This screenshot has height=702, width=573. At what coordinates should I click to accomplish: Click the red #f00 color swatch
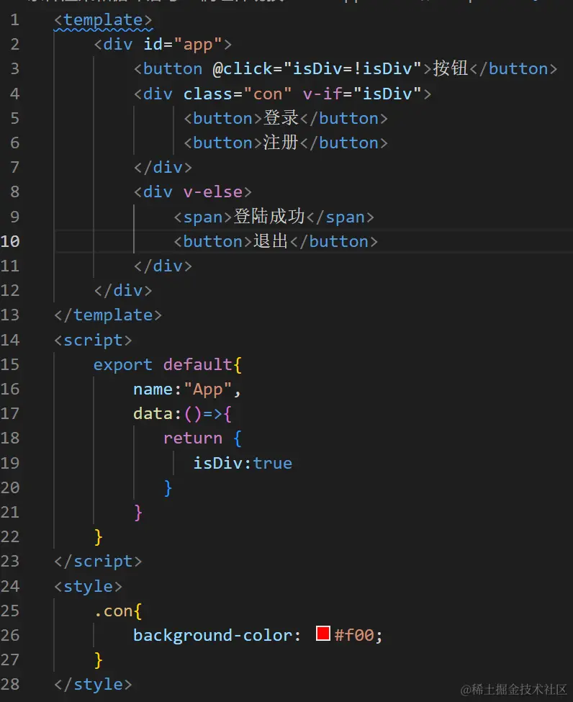coord(322,634)
